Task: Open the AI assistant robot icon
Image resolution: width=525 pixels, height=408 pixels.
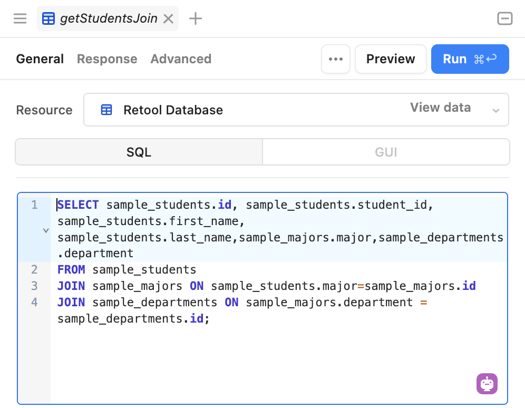Action: point(487,384)
